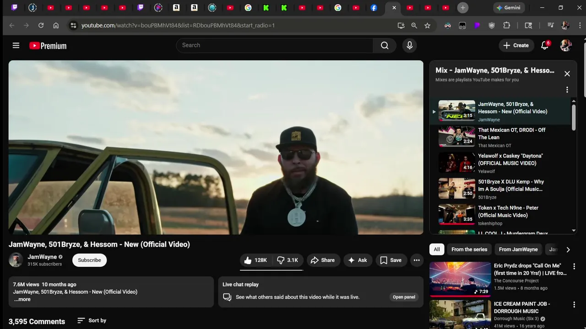This screenshot has width=586, height=329.
Task: Click the video player to pause
Action: point(216,147)
